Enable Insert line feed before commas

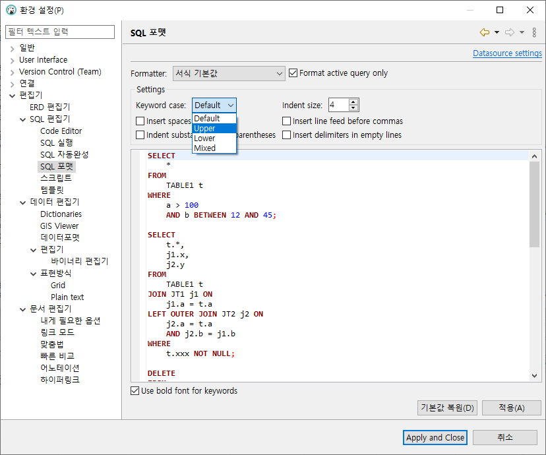[287, 121]
